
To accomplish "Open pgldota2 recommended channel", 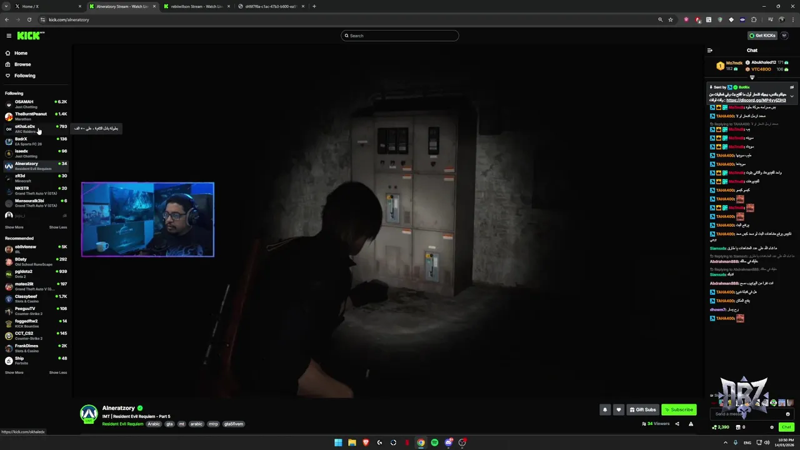I will pyautogui.click(x=36, y=274).
